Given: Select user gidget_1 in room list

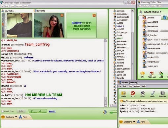Looking at the screenshot, I should pyautogui.click(x=120, y=26).
